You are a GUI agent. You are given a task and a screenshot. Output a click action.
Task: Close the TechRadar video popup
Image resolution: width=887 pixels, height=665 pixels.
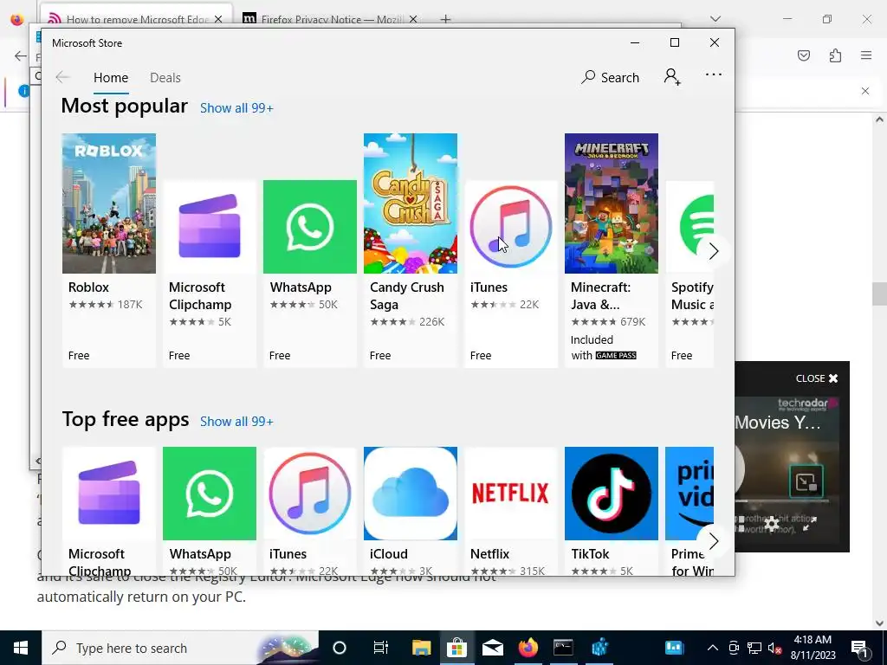click(x=817, y=378)
